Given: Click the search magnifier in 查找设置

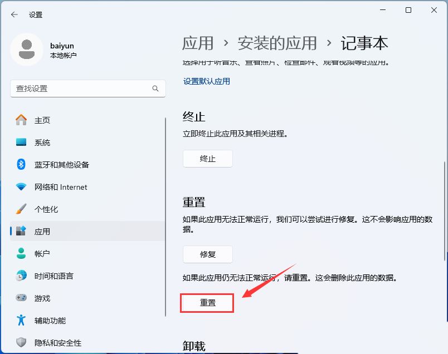Looking at the screenshot, I should pyautogui.click(x=155, y=88).
